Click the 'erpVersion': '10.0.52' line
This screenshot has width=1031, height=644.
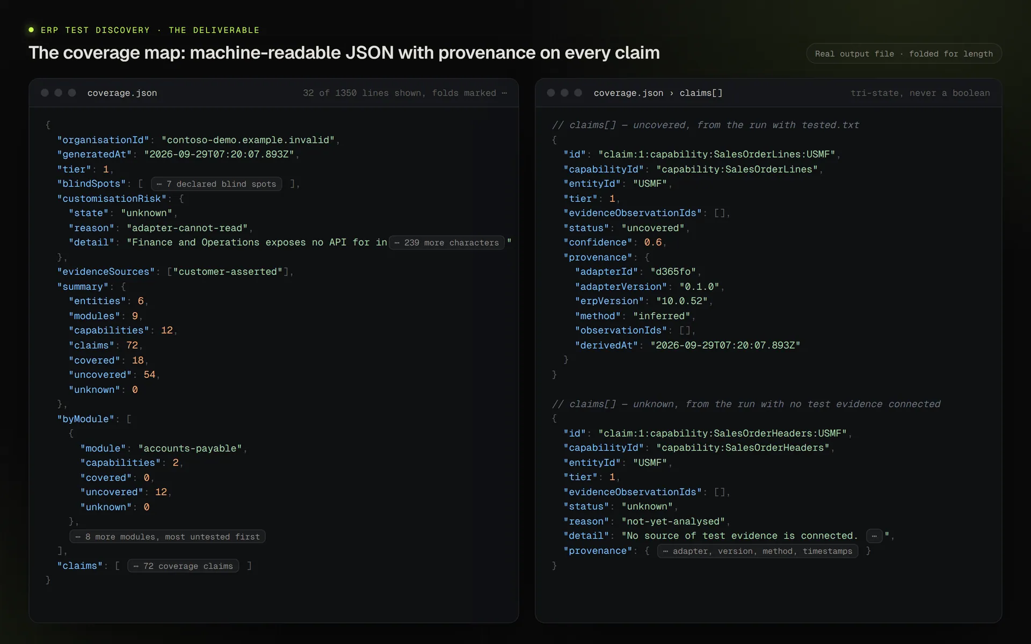[644, 302]
